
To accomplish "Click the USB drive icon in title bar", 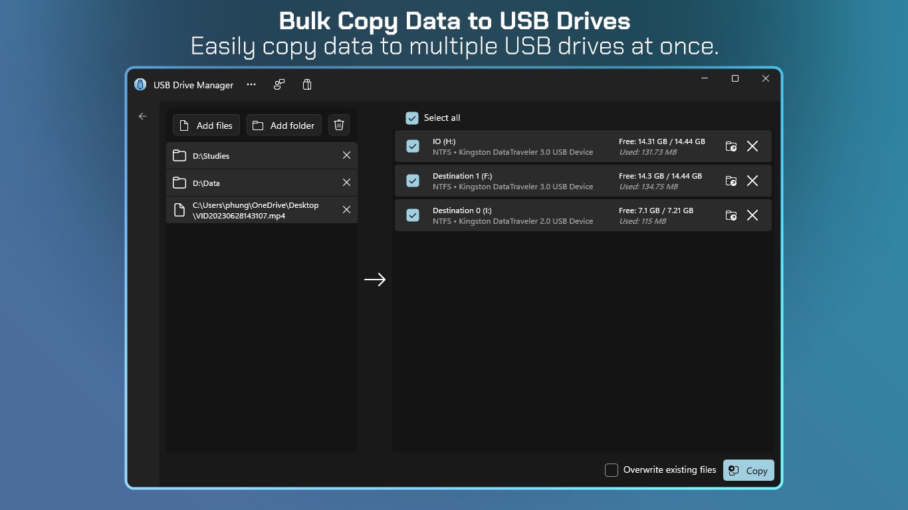I will pos(306,84).
